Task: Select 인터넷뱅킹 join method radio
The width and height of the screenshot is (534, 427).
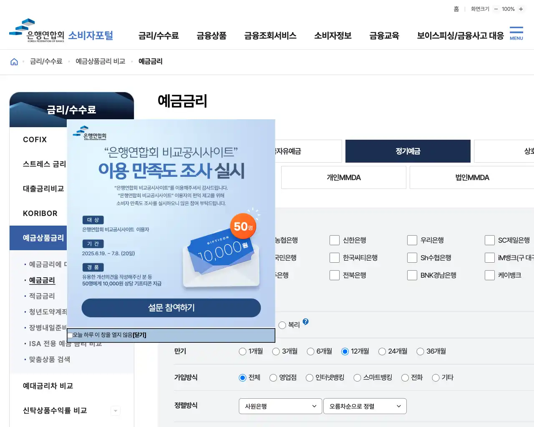Action: [x=310, y=378]
